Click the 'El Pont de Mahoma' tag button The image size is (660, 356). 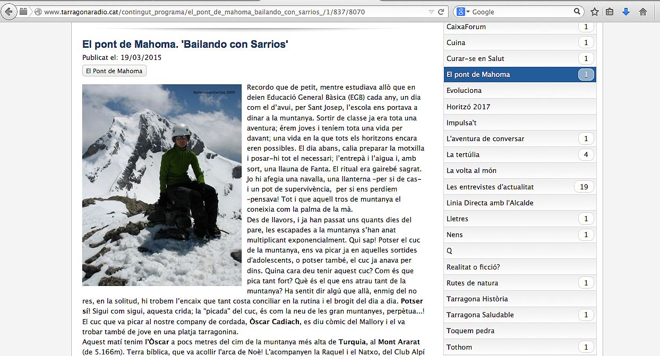click(x=114, y=71)
